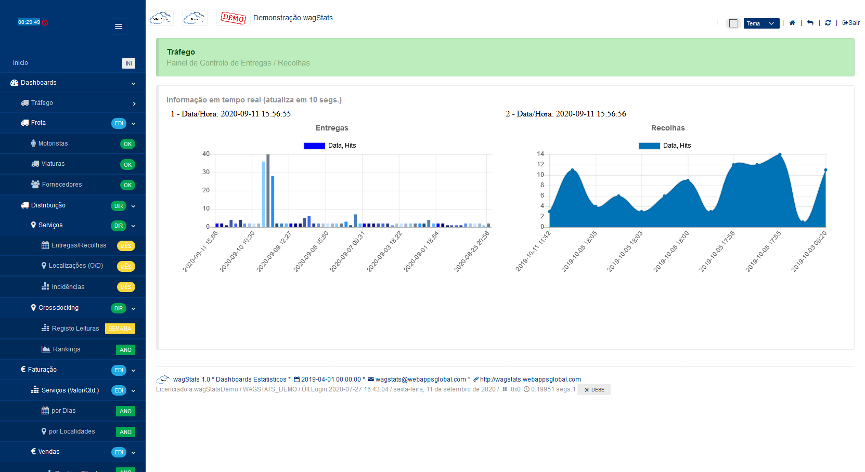Open the Tema theme dropdown
865x472 pixels.
click(x=761, y=23)
